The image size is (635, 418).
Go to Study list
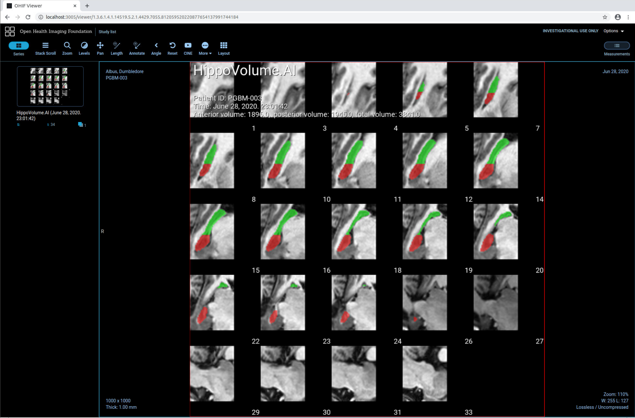107,32
